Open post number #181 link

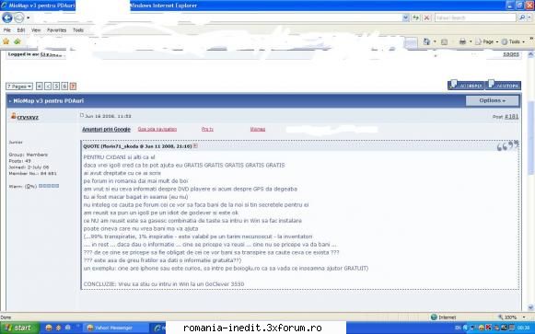pos(511,117)
